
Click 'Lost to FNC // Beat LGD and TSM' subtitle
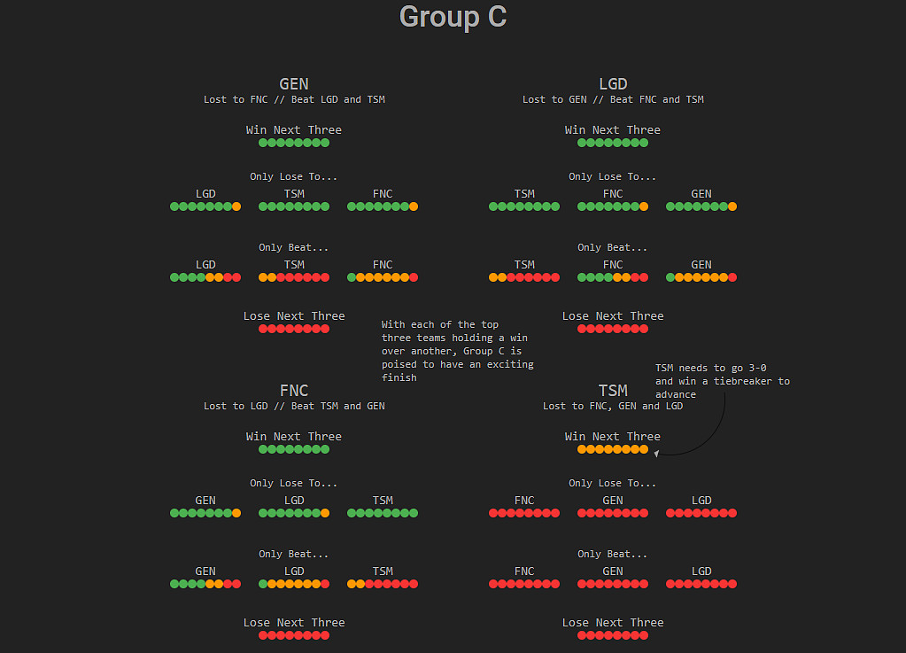coord(294,100)
